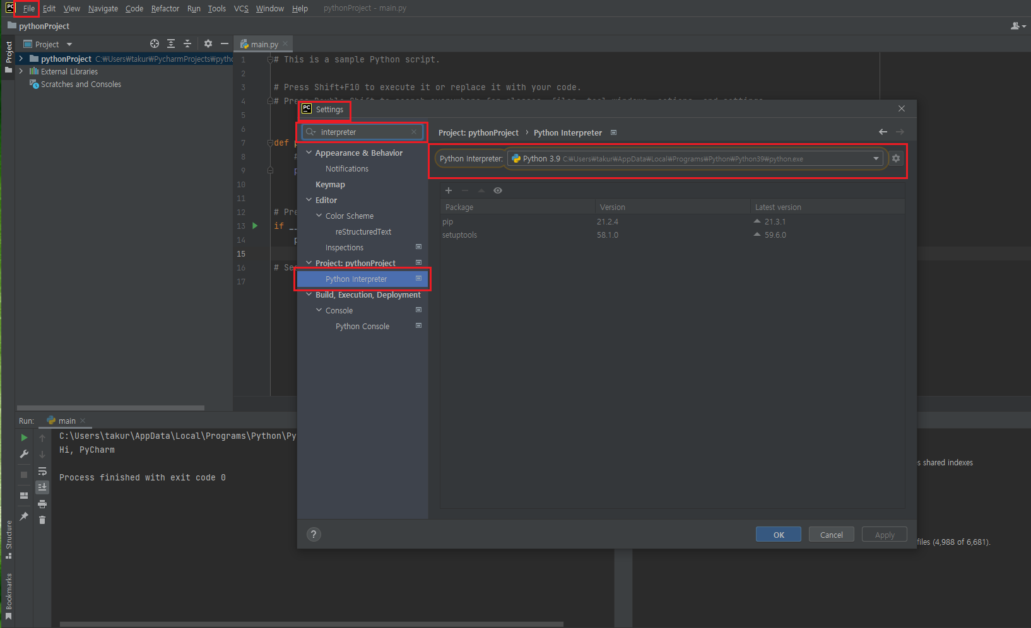Screen dimensions: 1031x628
Task: Select reStructuredText settings item
Action: (x=363, y=231)
